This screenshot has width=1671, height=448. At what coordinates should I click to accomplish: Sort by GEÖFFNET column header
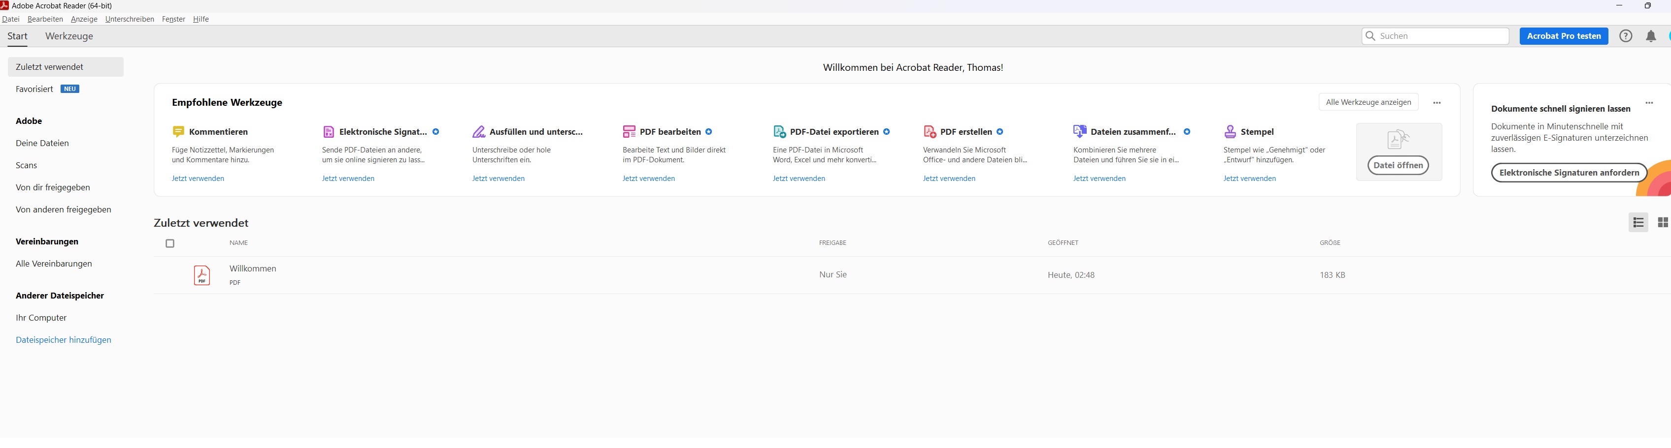1063,243
